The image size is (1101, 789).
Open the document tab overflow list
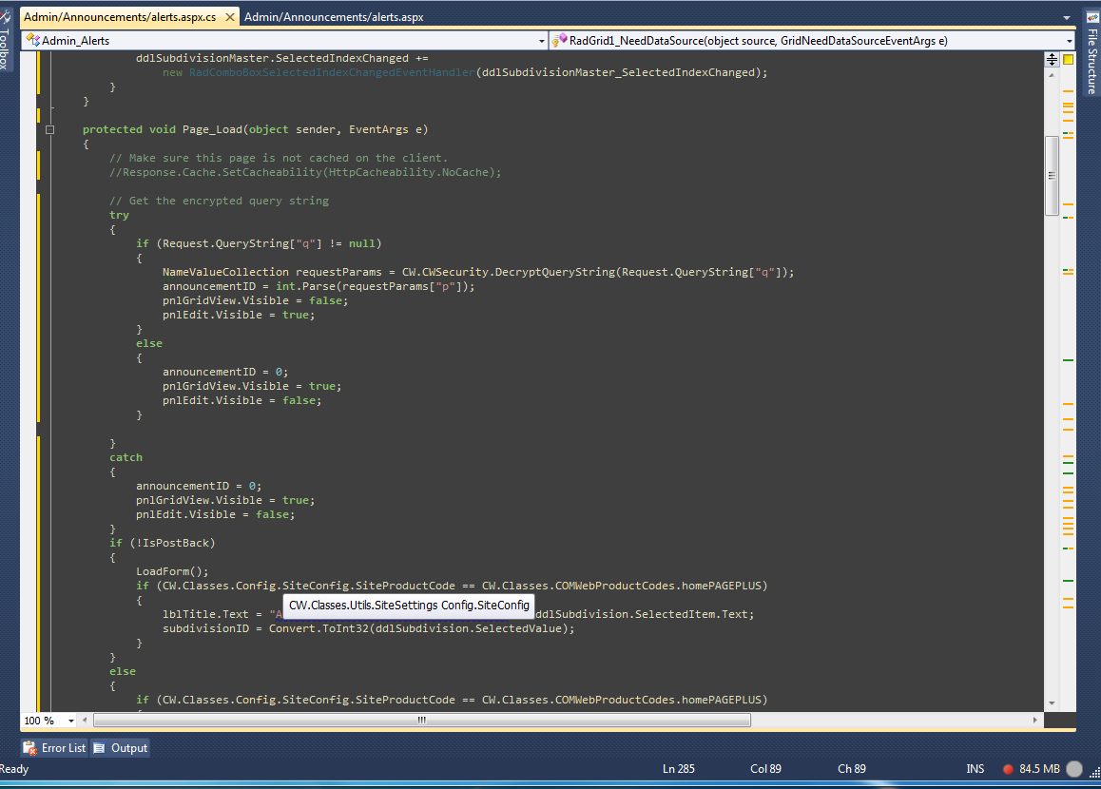1067,17
